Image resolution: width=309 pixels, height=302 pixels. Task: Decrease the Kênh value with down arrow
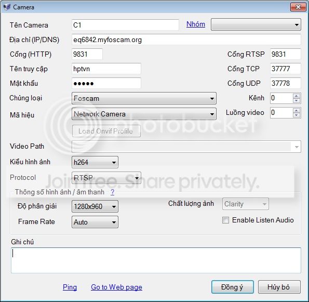click(297, 101)
